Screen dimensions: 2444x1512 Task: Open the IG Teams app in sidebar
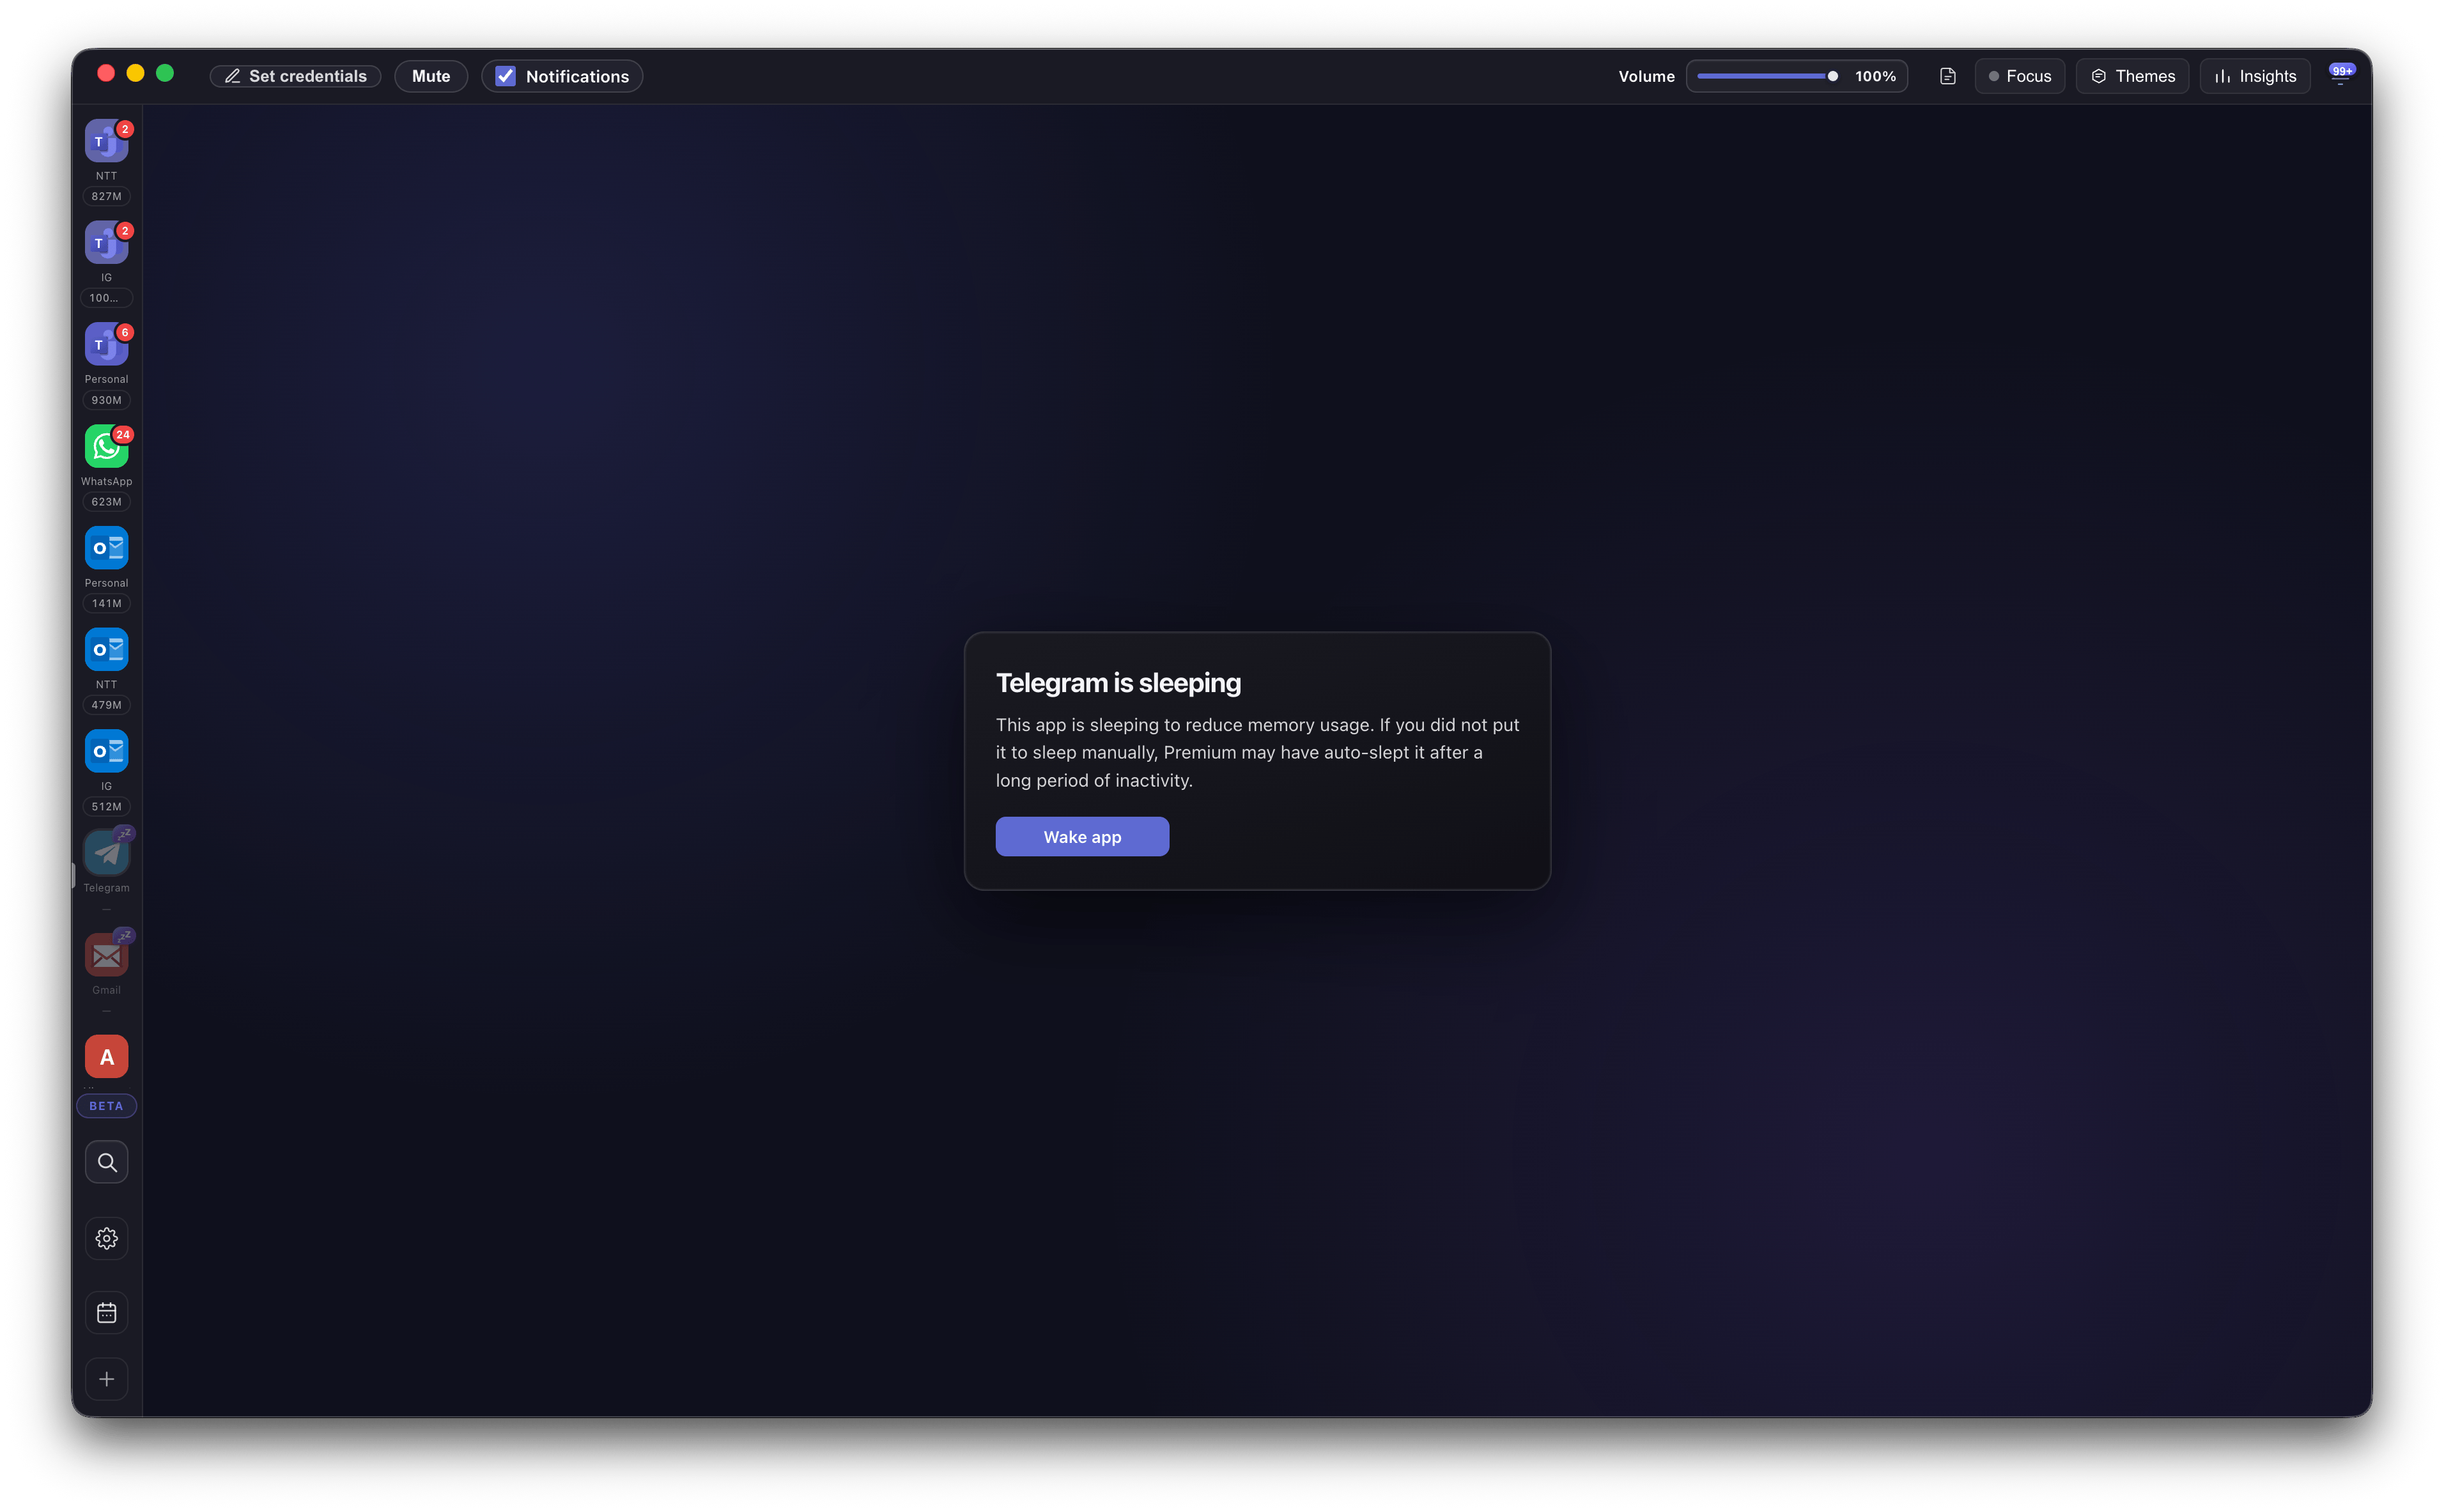106,243
